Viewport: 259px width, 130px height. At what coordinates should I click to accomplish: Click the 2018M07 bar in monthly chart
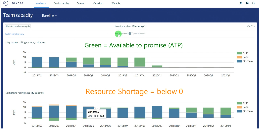click(x=123, y=113)
